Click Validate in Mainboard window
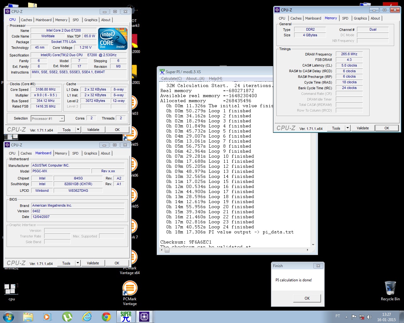Image resolution: width=404 pixels, height=323 pixels. [x=93, y=263]
